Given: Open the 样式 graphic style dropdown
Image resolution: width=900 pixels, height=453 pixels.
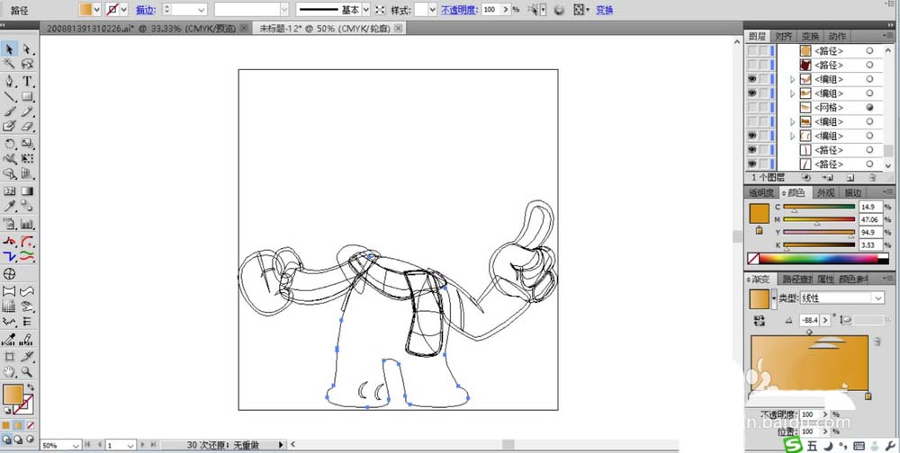Looking at the screenshot, I should point(432,10).
